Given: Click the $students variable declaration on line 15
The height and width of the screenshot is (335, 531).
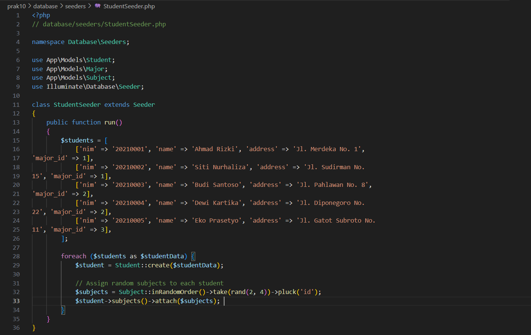Looking at the screenshot, I should (77, 141).
